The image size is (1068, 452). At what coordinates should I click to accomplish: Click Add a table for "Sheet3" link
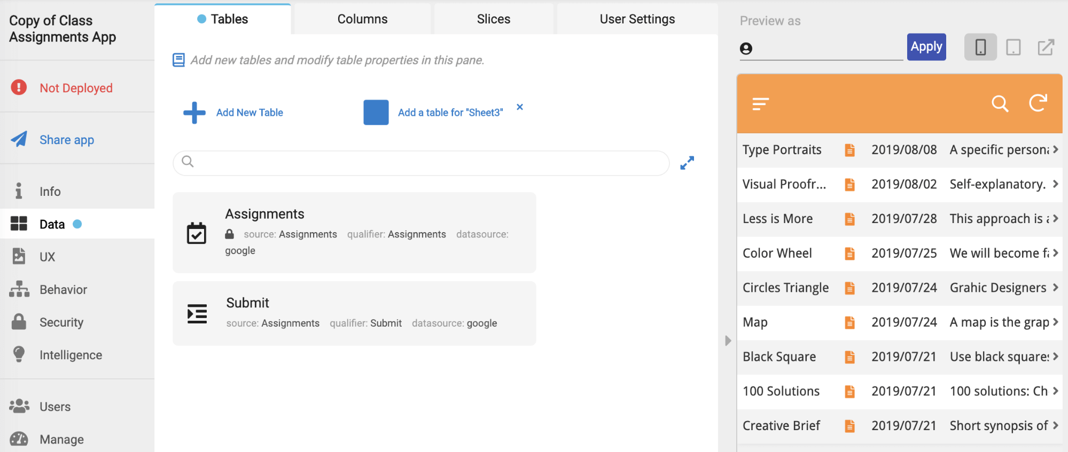450,113
